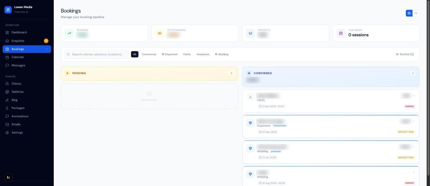Click DEPOSIT PAID on the 10 May 2026 booking

(406, 132)
